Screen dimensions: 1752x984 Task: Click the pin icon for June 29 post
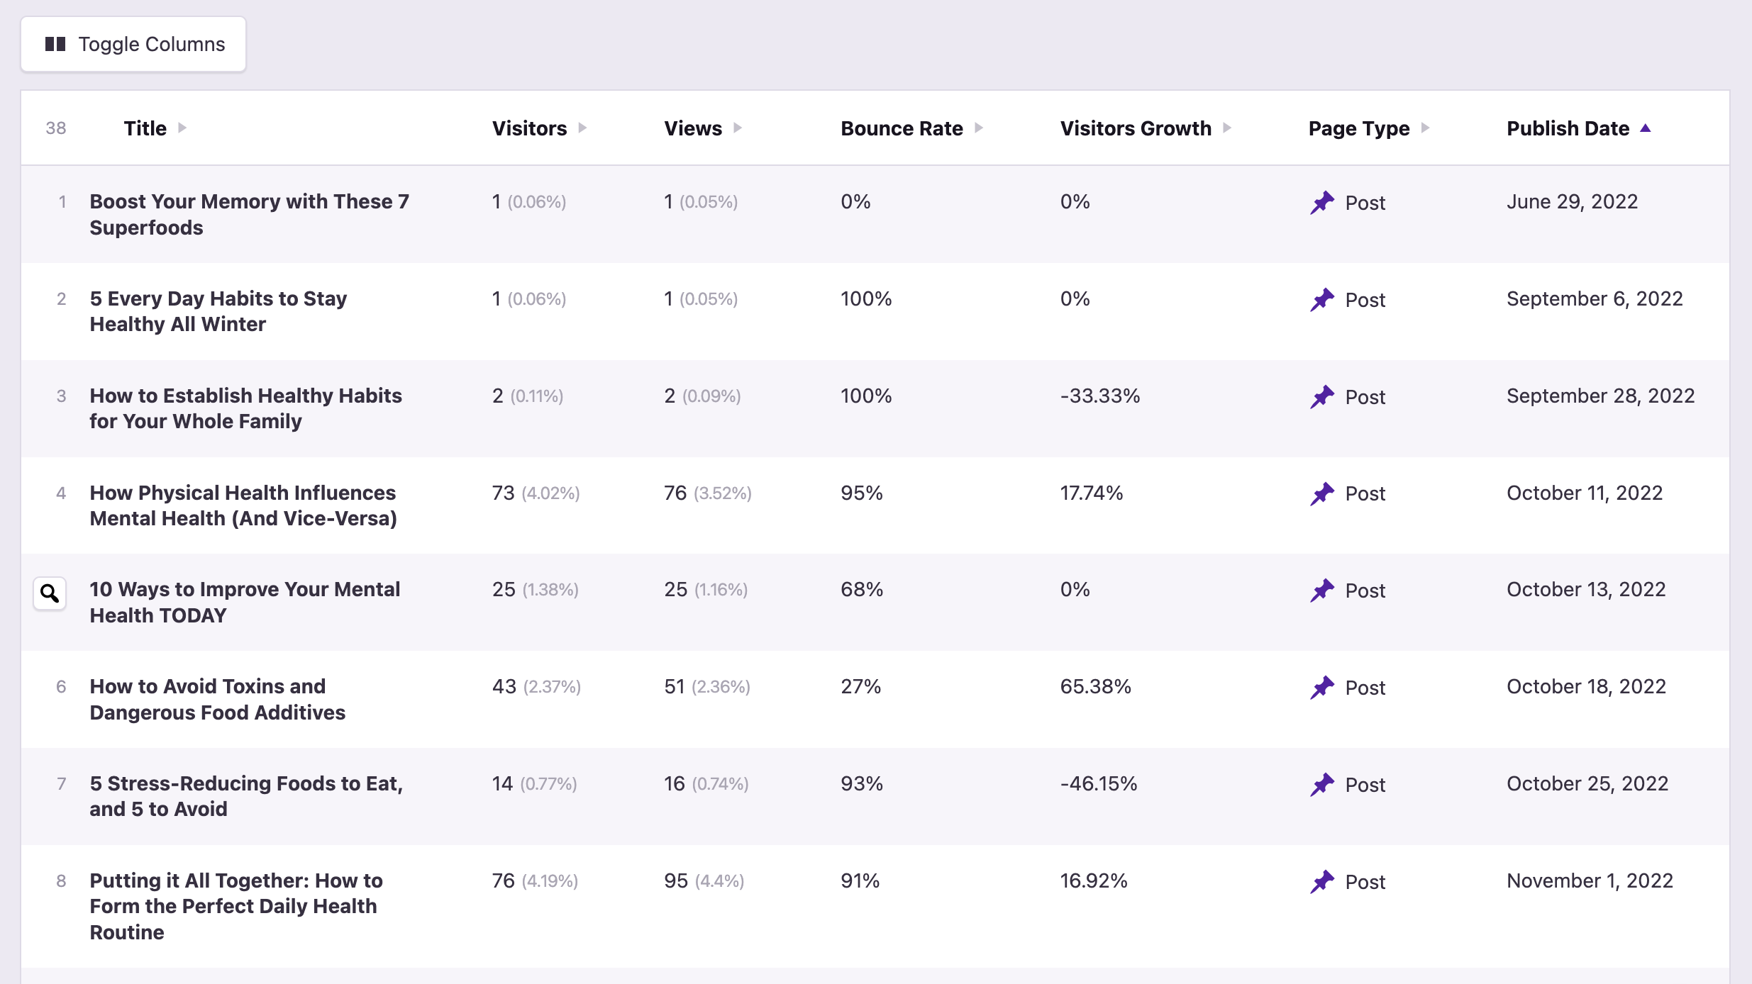(1322, 203)
